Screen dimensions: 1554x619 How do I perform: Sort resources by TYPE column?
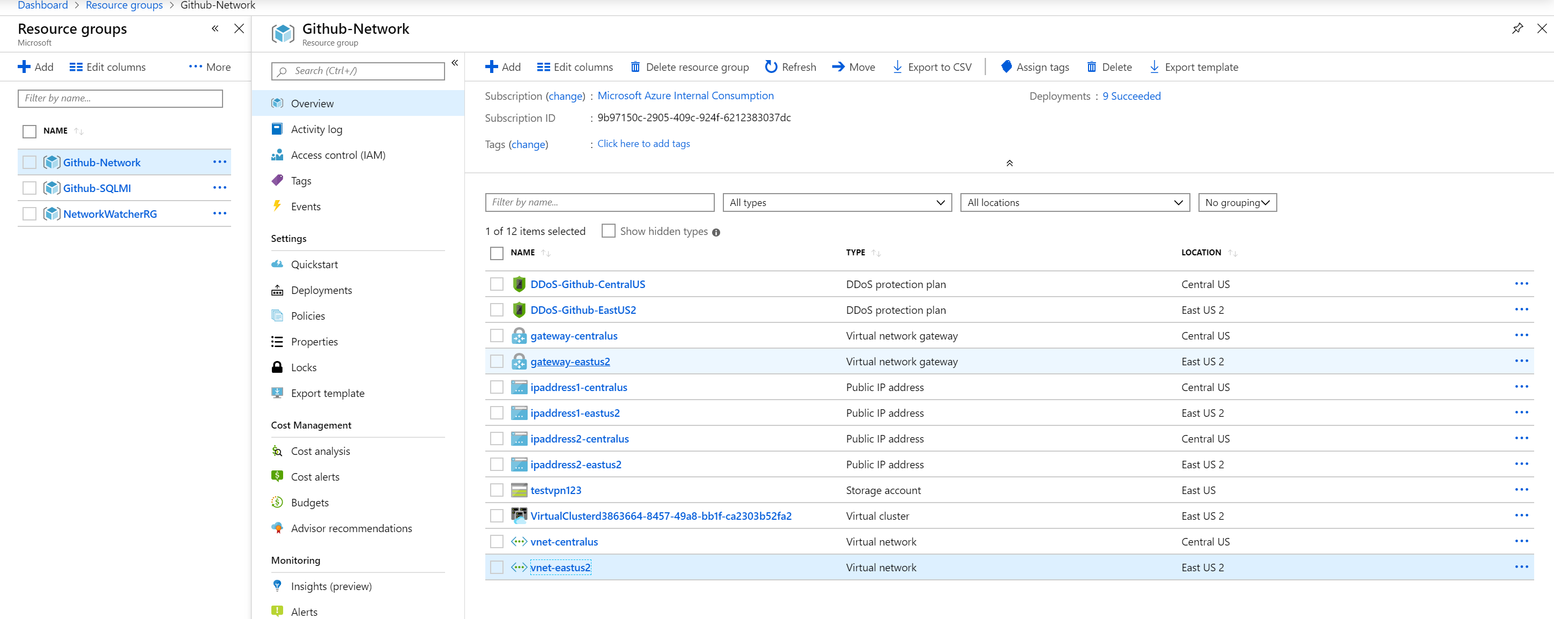[863, 253]
